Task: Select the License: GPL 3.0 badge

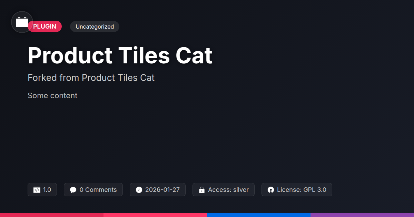Action: pos(297,190)
